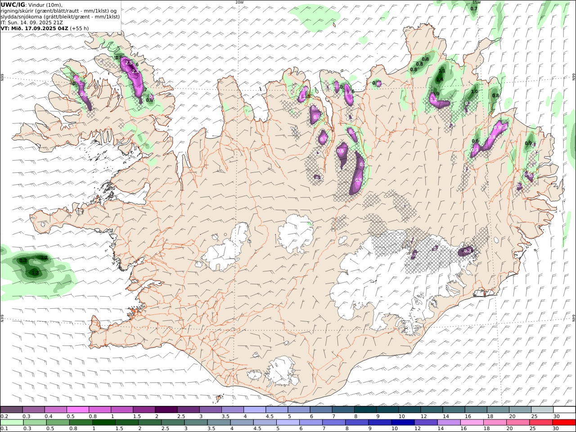The width and height of the screenshot is (576, 432).
Task: Select the bright red 30 swatch in lower legend
Action: pos(564,422)
